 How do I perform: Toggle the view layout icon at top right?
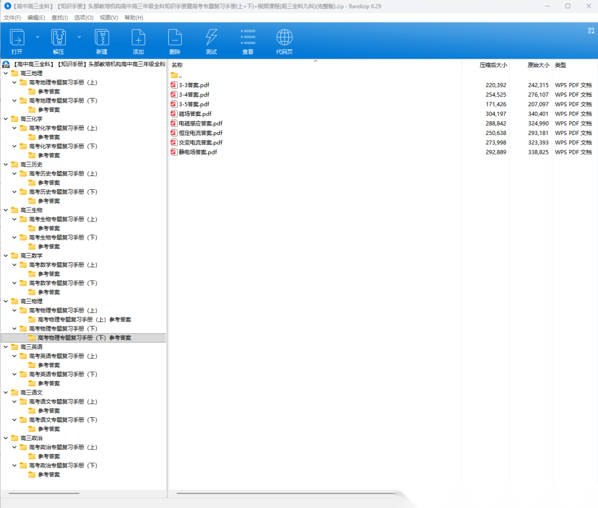pos(591,31)
